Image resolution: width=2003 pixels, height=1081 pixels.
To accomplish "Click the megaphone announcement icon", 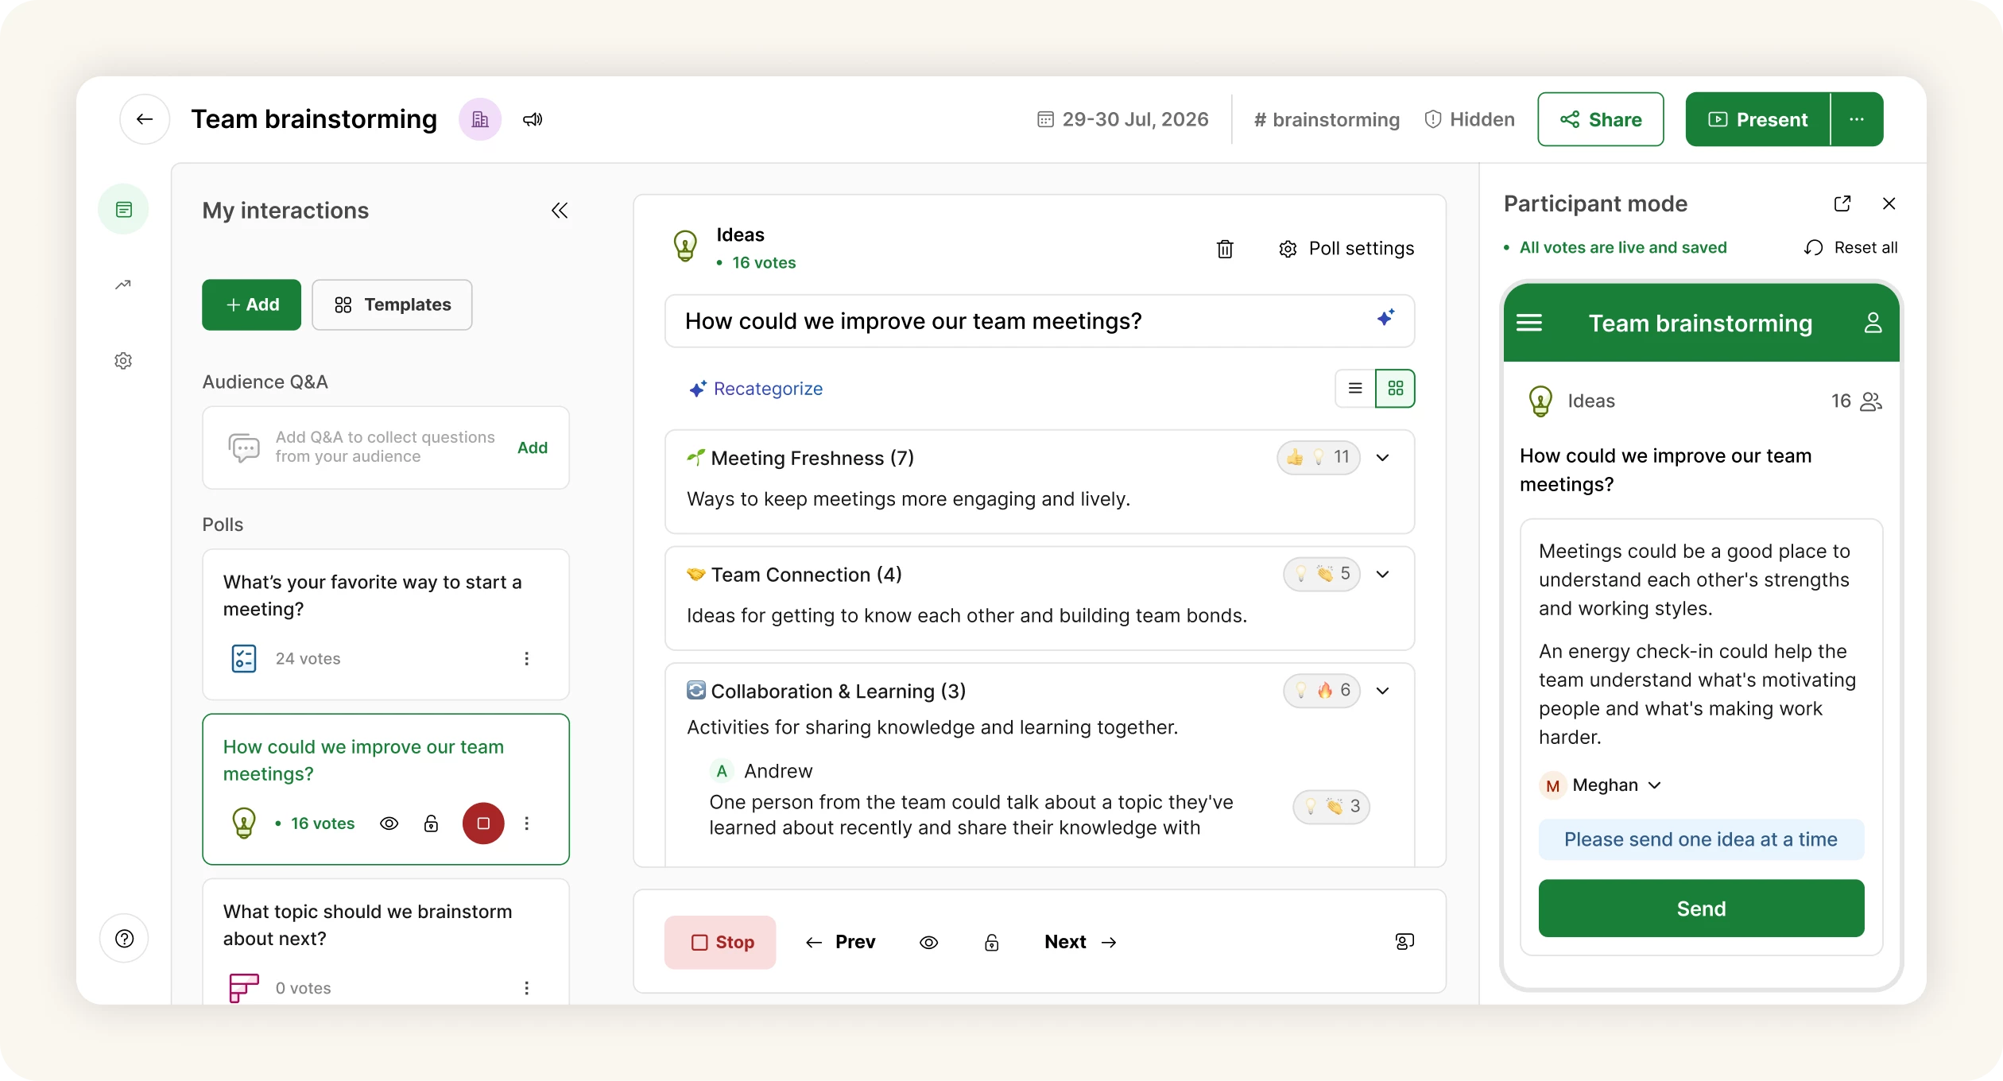I will 533,119.
